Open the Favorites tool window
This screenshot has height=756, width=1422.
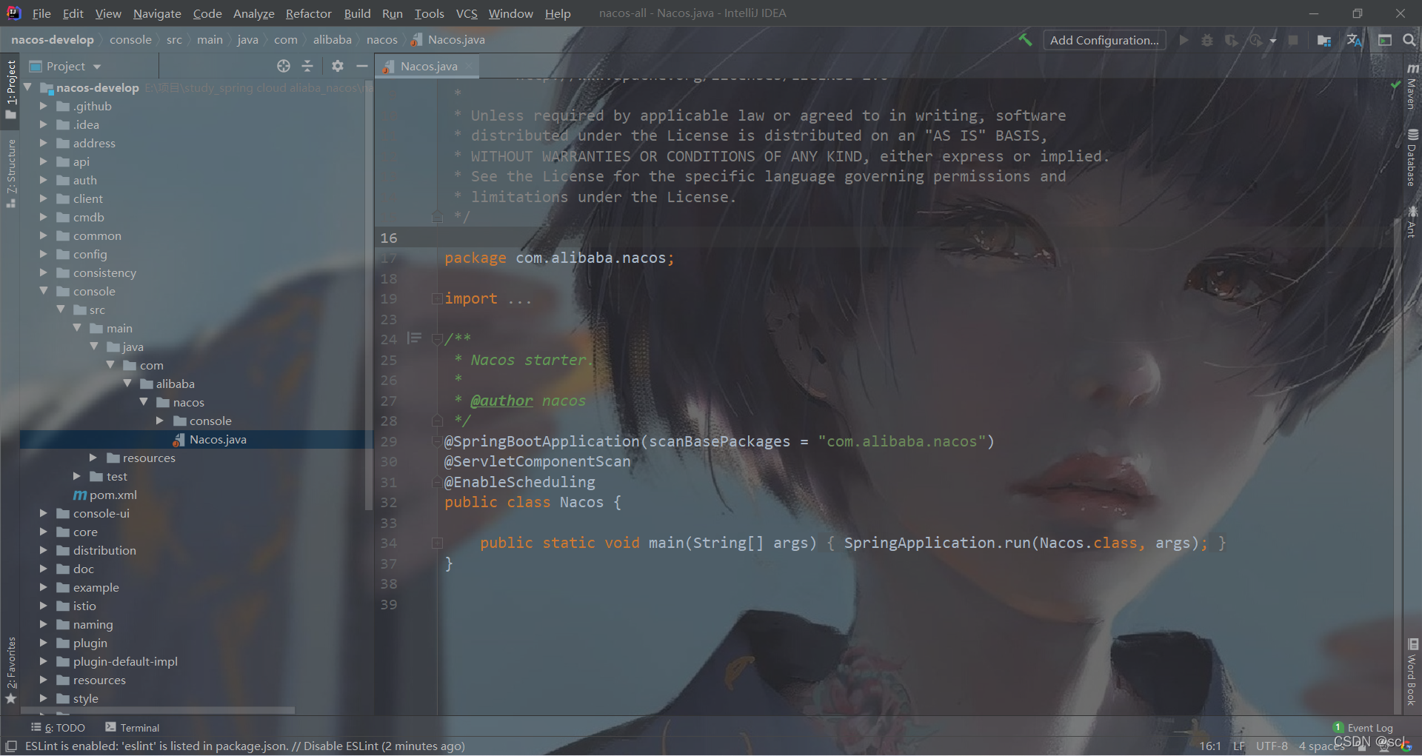tap(10, 669)
